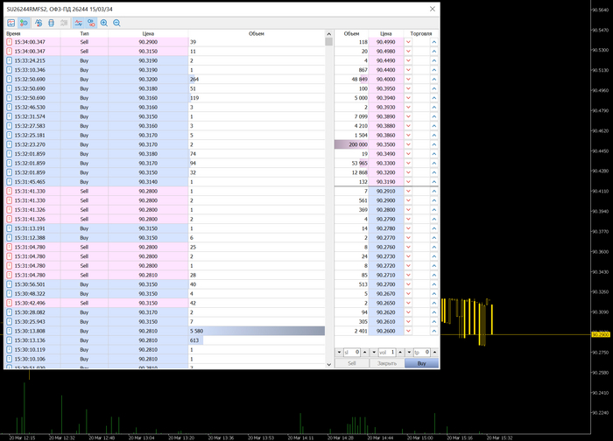Viewport: 613px width, 441px height.
Task: Toggle the bid/ask lines toolbar icon
Action: tap(79, 23)
